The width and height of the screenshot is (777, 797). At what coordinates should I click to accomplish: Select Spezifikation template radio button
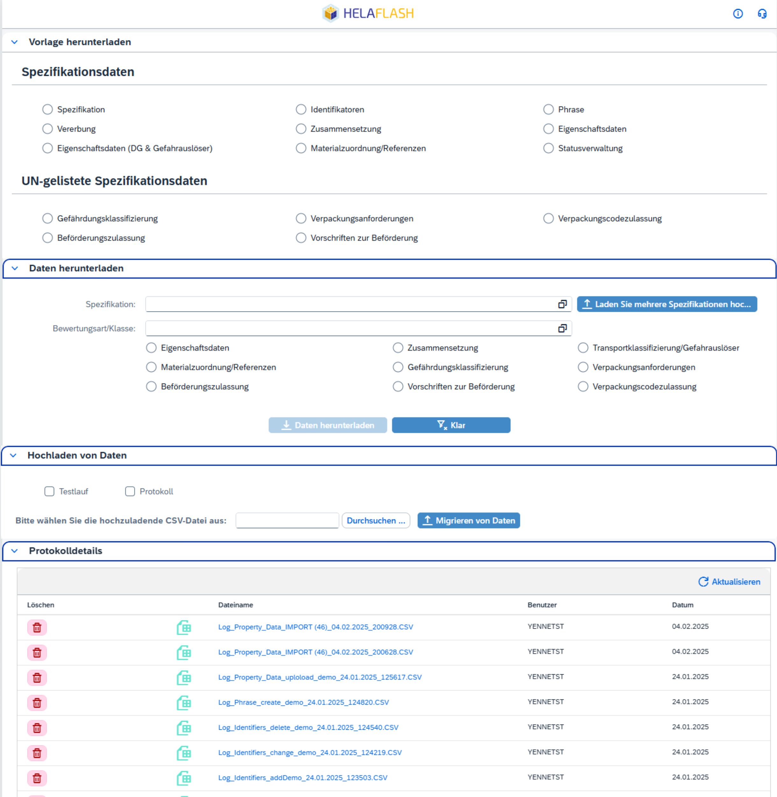pyautogui.click(x=48, y=109)
